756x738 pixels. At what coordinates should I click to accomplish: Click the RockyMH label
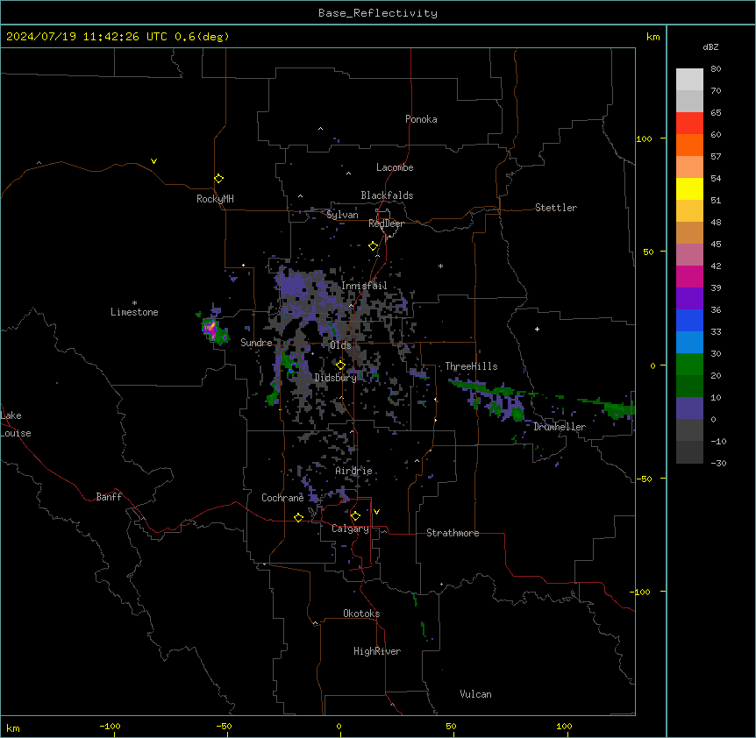tap(215, 199)
